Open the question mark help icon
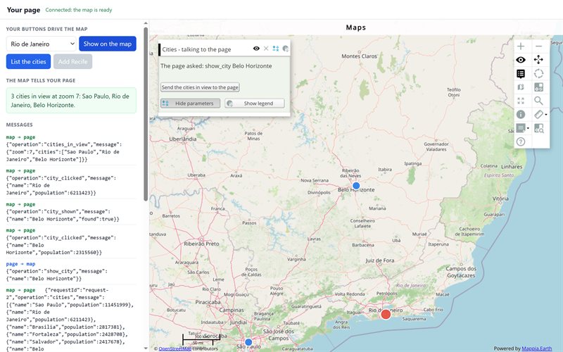The image size is (563, 352). coord(521,142)
